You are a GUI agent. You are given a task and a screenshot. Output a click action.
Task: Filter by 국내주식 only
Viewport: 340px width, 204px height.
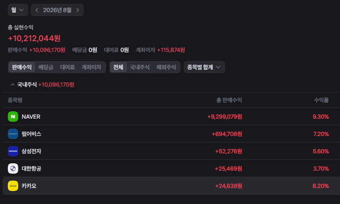click(x=140, y=67)
